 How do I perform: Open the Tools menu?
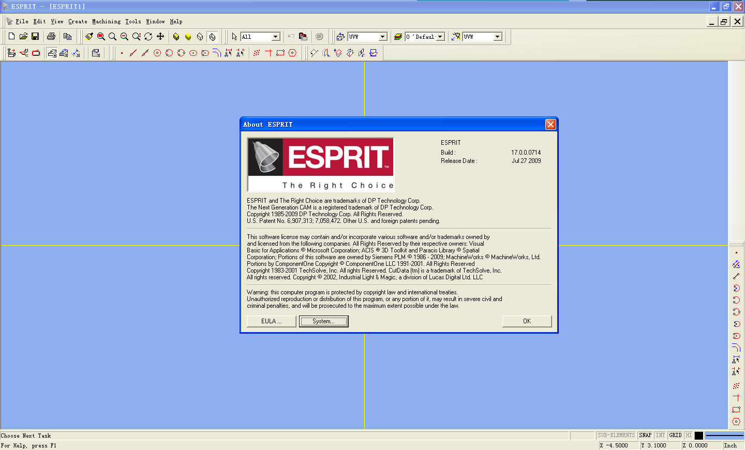tap(133, 21)
